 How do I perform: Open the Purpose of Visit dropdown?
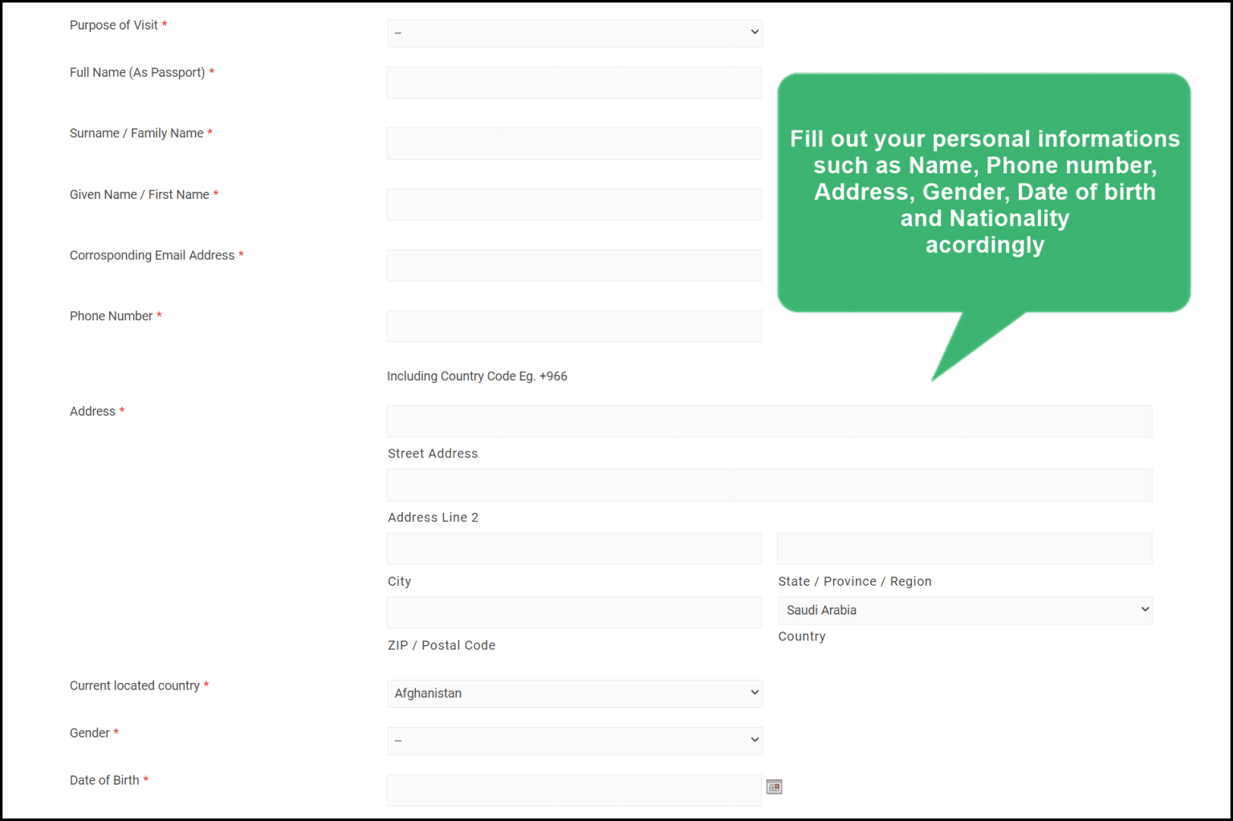coord(573,33)
